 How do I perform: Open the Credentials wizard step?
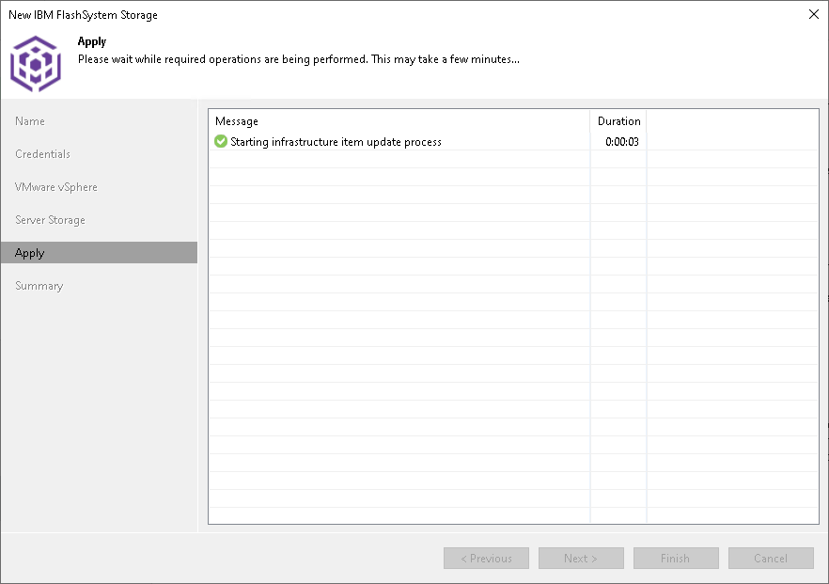[43, 154]
